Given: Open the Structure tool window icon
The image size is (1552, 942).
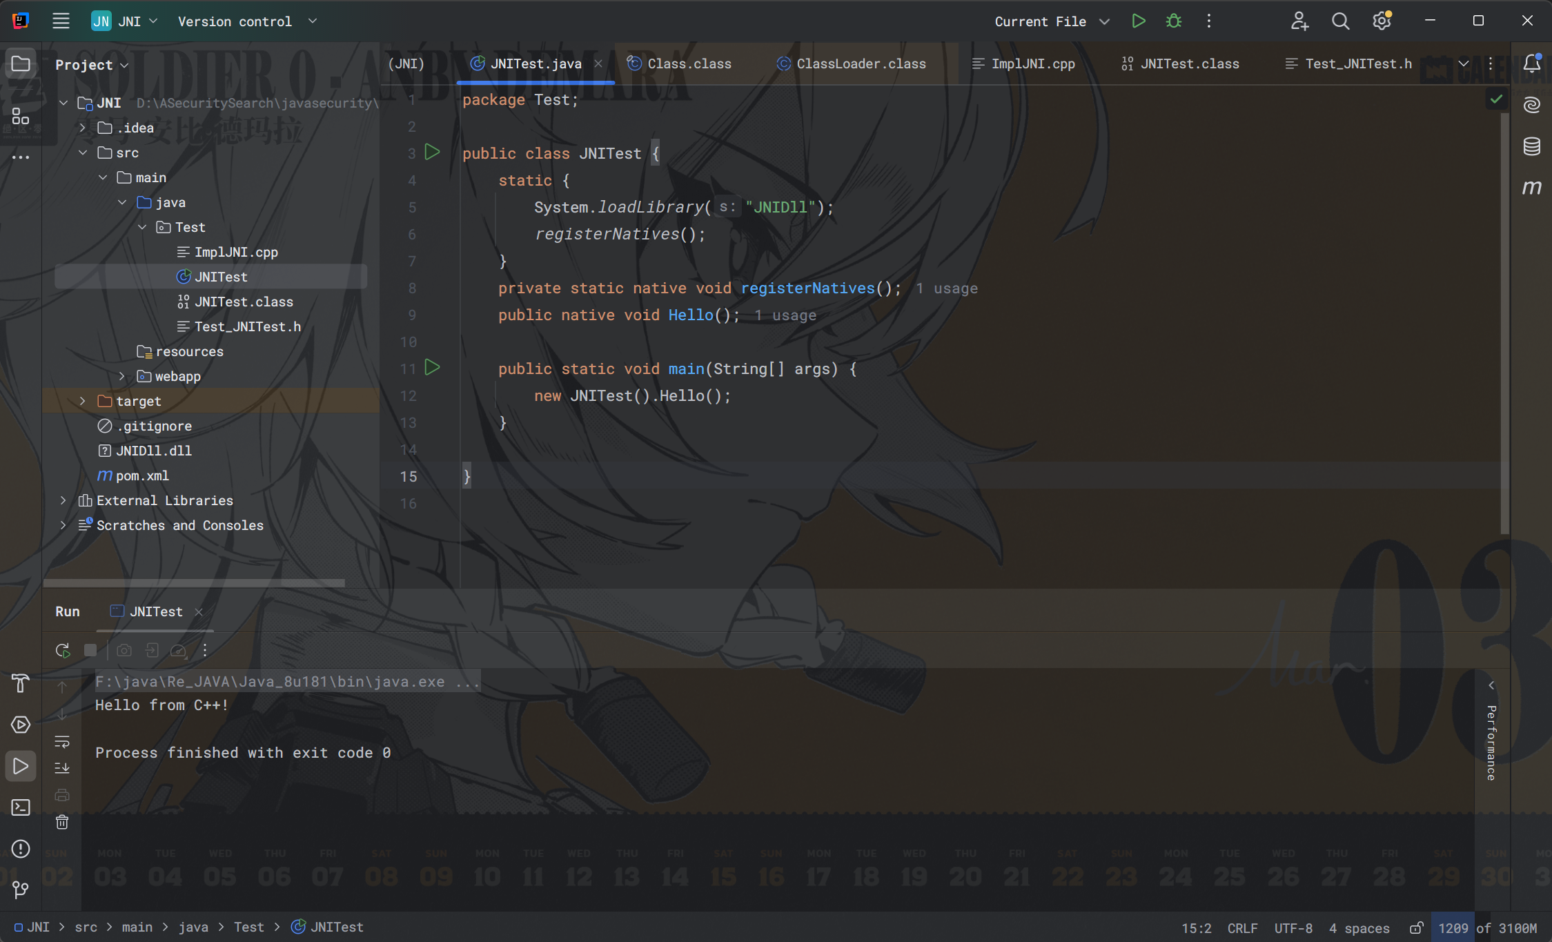Looking at the screenshot, I should click(x=21, y=116).
